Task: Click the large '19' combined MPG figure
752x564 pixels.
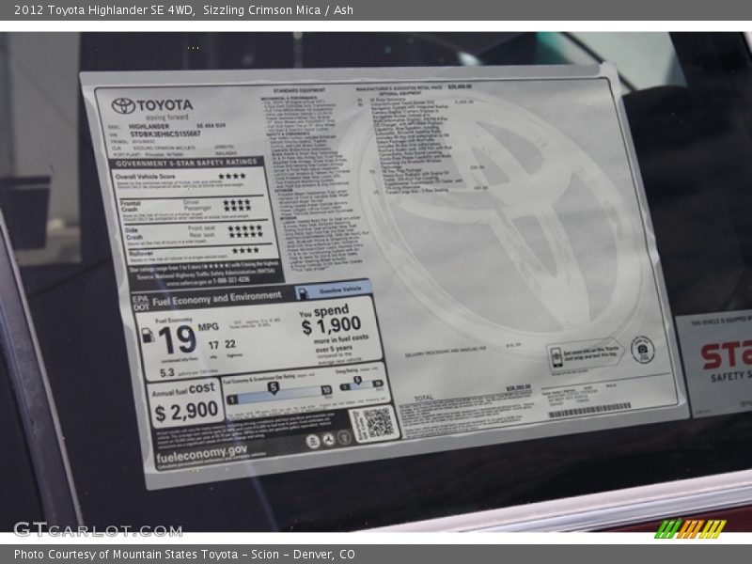Action: tap(177, 340)
